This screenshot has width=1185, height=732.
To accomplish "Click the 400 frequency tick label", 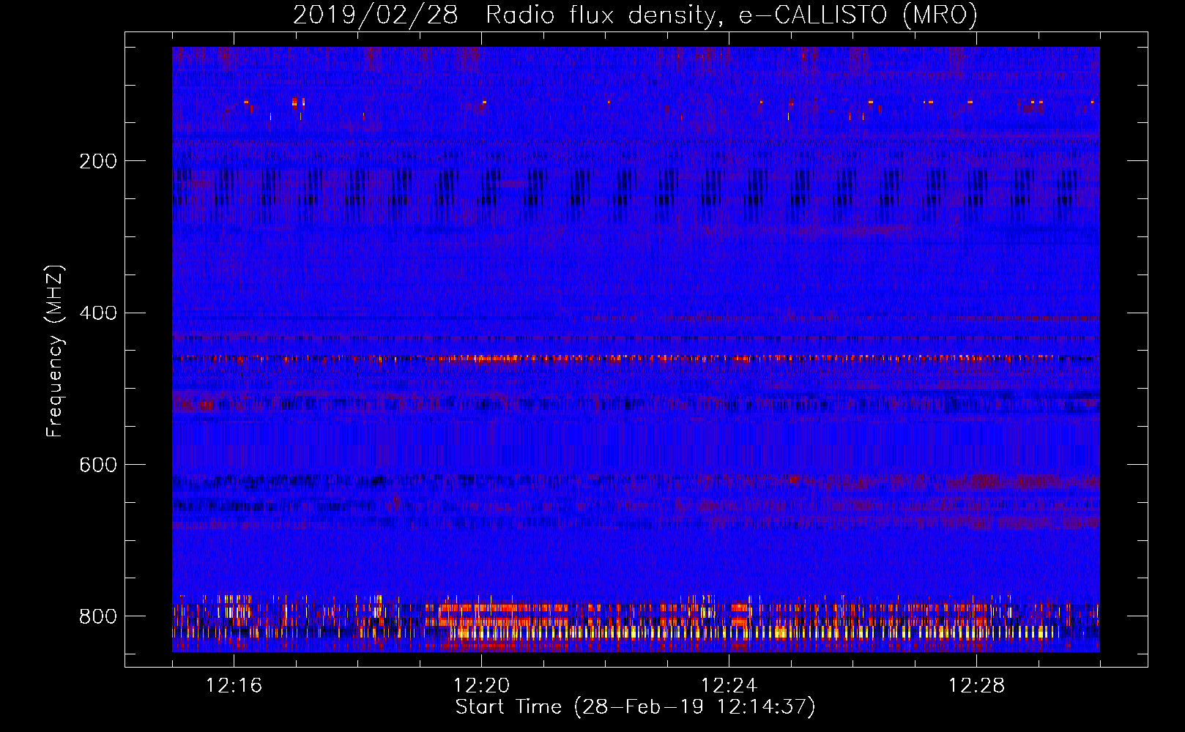I will pos(98,313).
